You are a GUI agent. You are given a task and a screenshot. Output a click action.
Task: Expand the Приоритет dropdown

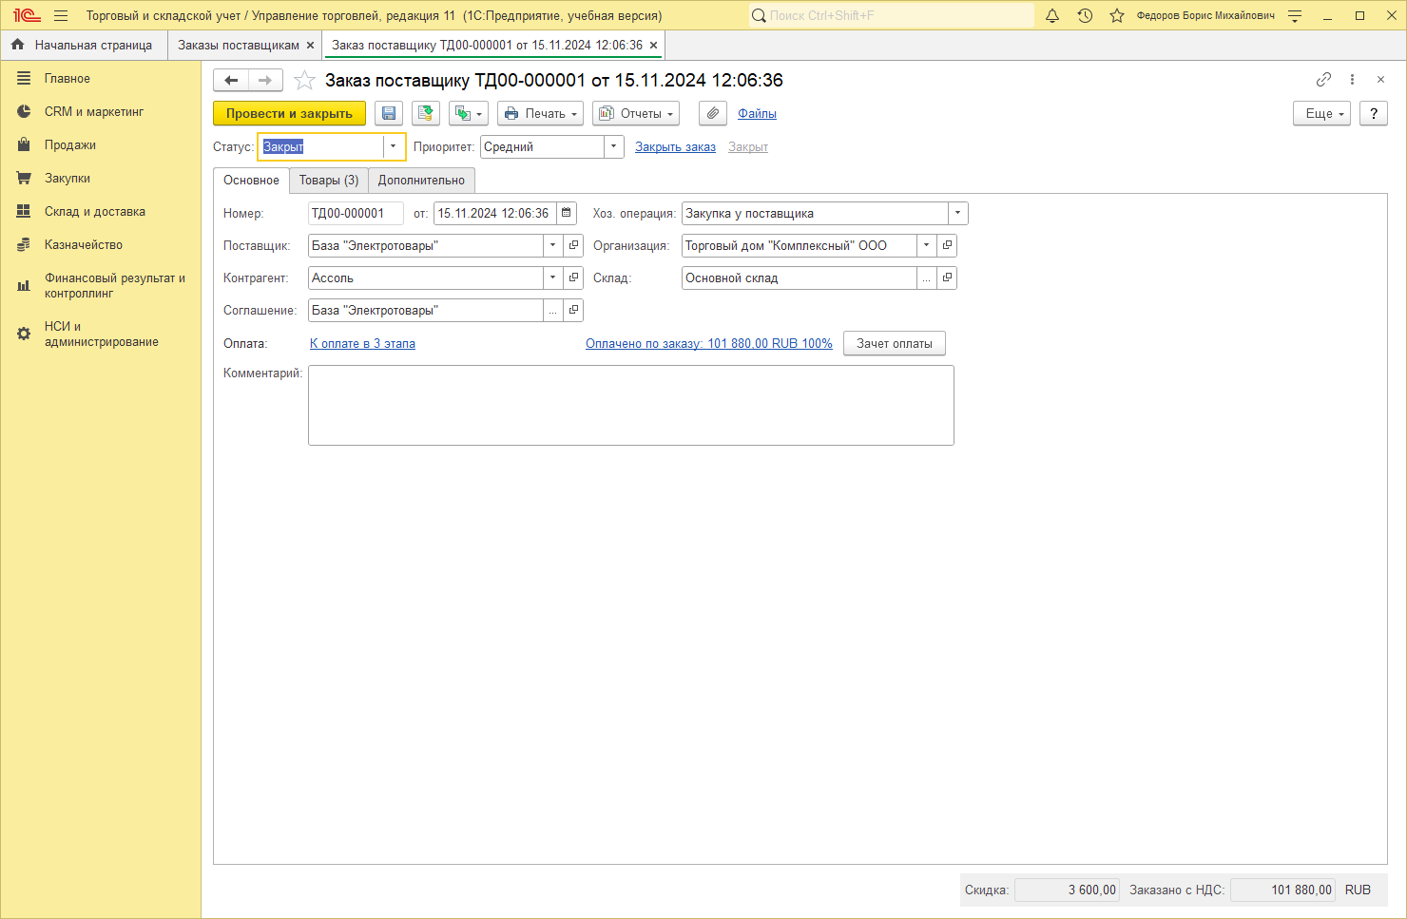point(614,146)
